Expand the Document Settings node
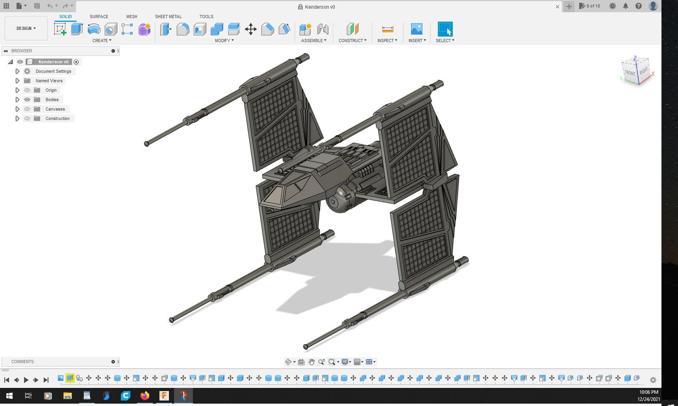The image size is (678, 406). [x=17, y=71]
